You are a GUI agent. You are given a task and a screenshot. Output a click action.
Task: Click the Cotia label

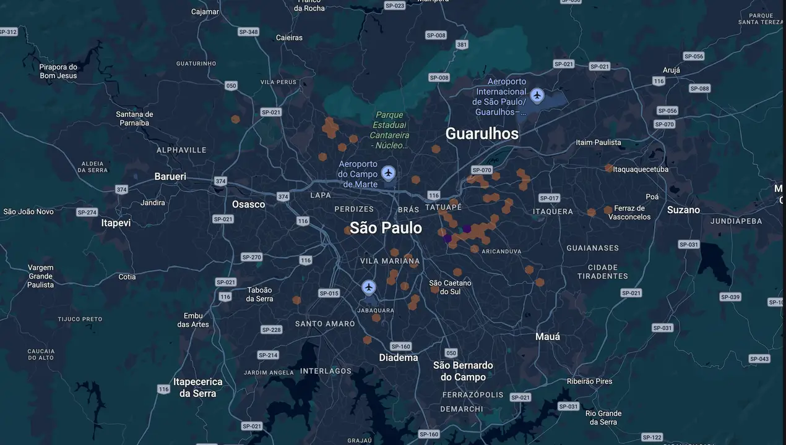pos(127,277)
